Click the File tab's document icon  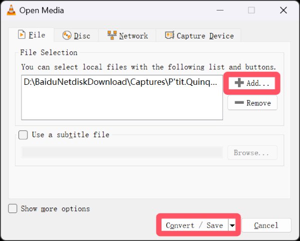(22, 35)
